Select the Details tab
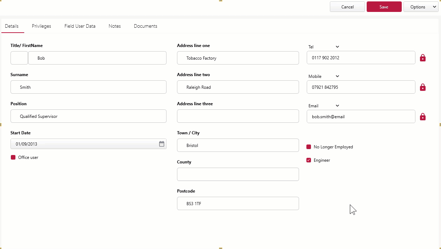This screenshot has width=441, height=249. [12, 26]
